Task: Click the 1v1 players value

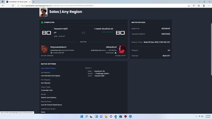Action: [x=169, y=50]
